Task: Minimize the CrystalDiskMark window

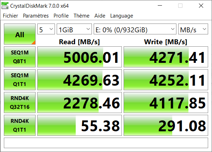Action: (x=160, y=6)
